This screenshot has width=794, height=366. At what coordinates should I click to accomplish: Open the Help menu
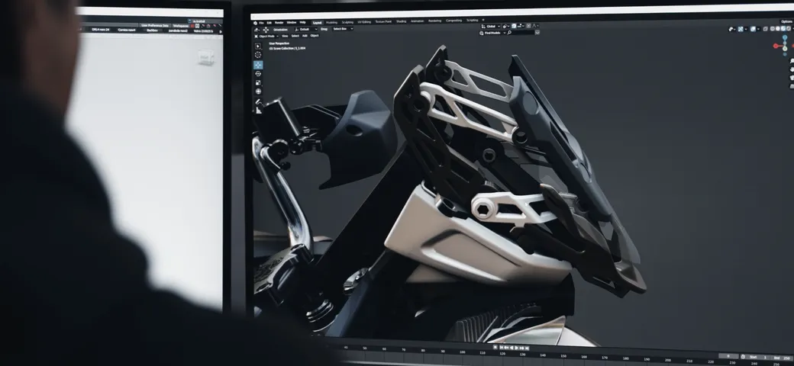tap(302, 23)
